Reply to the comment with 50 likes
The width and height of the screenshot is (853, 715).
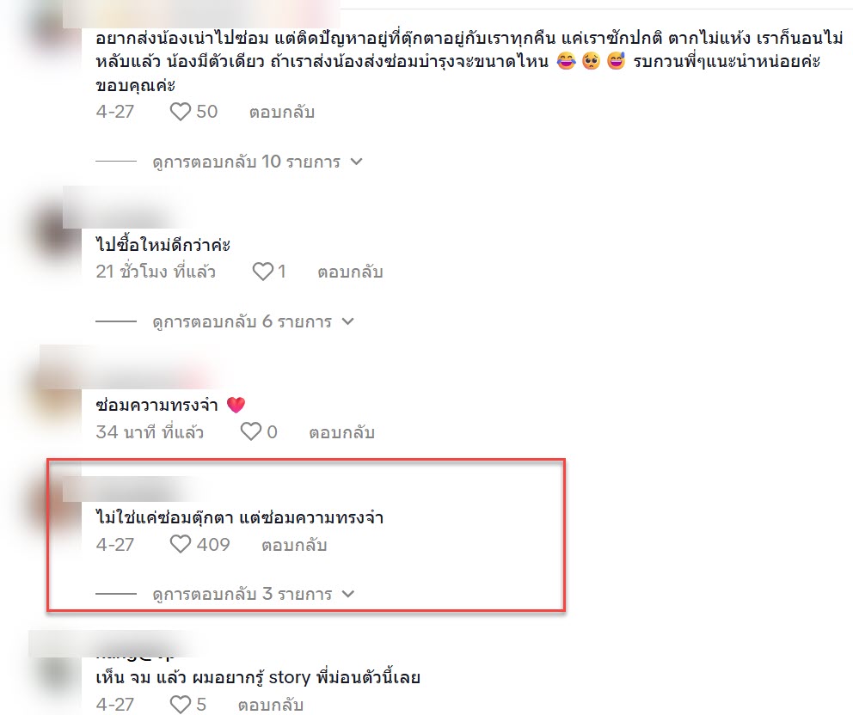[282, 112]
